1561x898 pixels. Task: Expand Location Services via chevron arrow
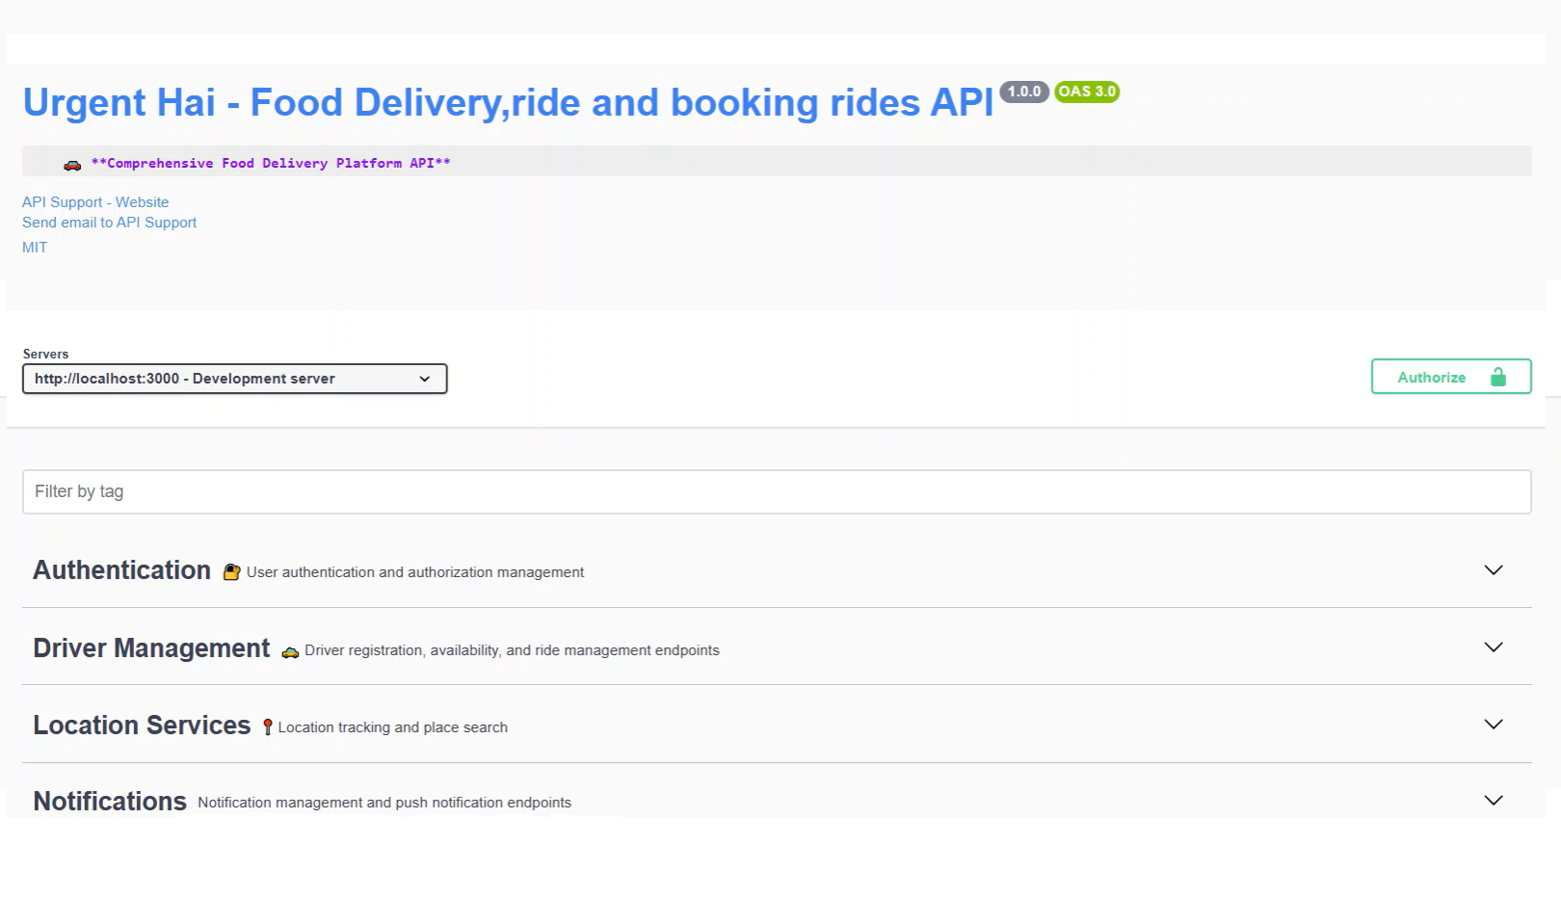[x=1493, y=725]
